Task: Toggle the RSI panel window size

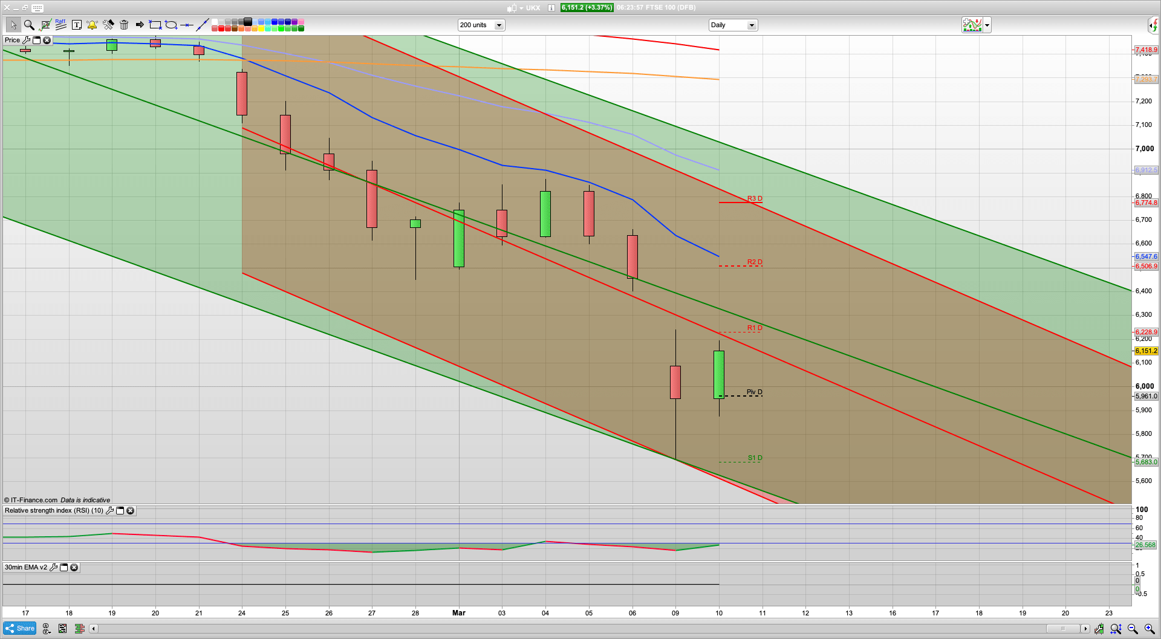Action: coord(120,511)
